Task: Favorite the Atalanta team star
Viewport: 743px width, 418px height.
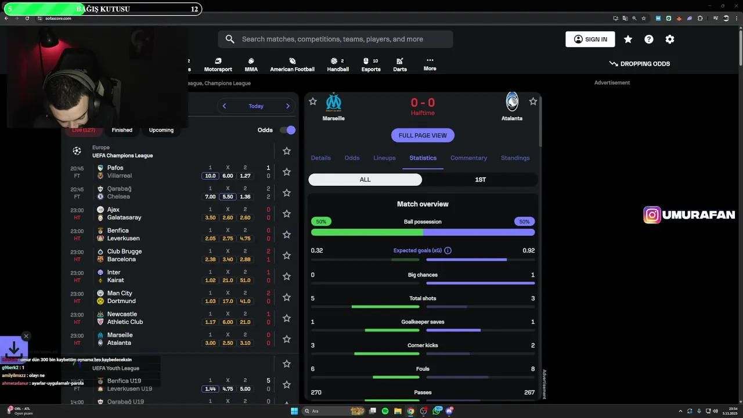Action: (x=533, y=102)
